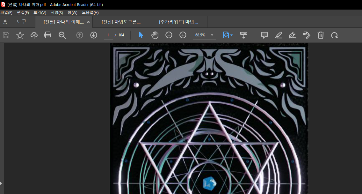The width and height of the screenshot is (362, 194).
Task: Add a comment with speech bubble icon
Action: coord(264,35)
